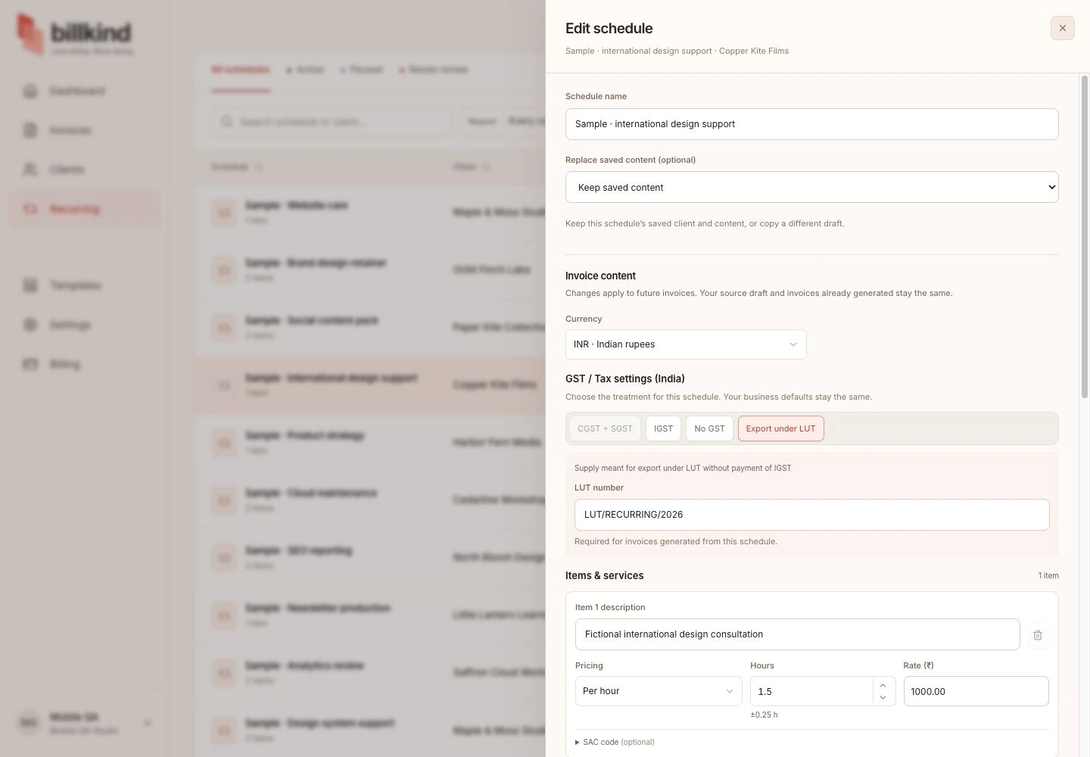Switch to the Paused tab
This screenshot has height=757, width=1090.
coord(362,70)
